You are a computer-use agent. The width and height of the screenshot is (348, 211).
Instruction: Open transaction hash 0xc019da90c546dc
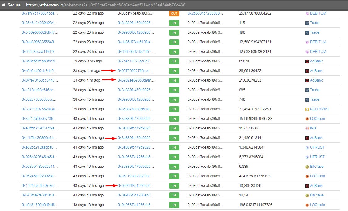click(x=39, y=90)
